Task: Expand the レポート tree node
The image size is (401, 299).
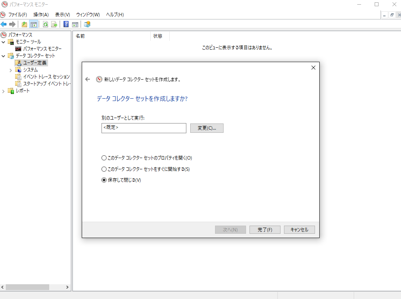Action: [3, 91]
